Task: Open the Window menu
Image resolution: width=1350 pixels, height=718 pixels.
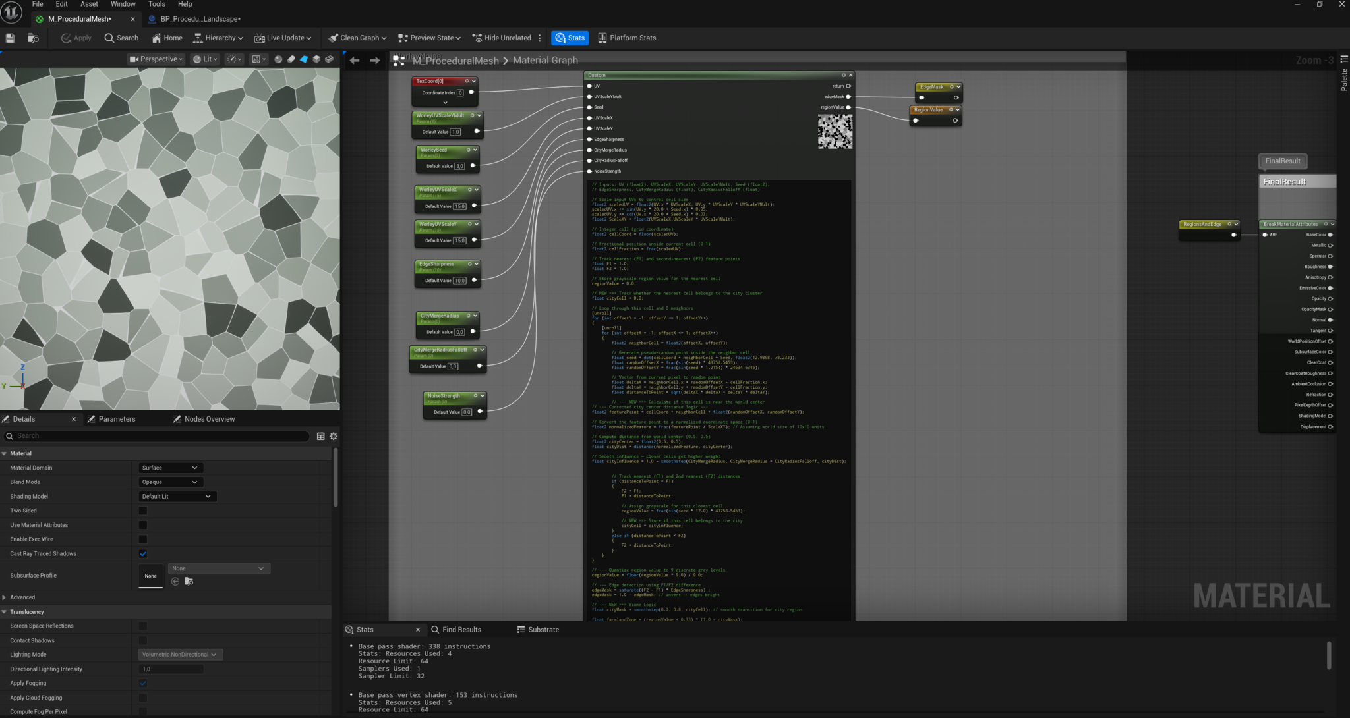Action: pos(123,4)
